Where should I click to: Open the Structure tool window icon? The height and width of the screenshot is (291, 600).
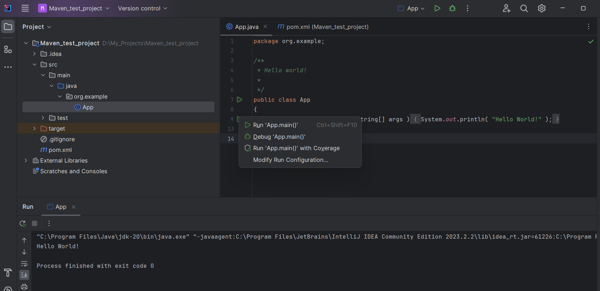coord(8,49)
